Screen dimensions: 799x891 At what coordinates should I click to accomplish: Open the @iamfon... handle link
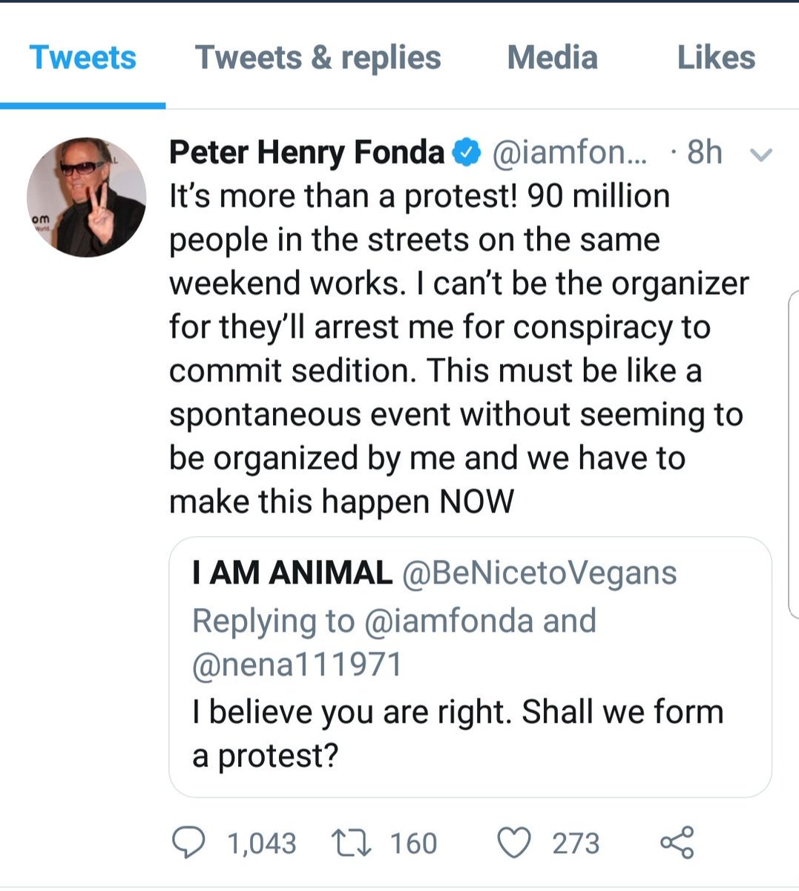[569, 152]
